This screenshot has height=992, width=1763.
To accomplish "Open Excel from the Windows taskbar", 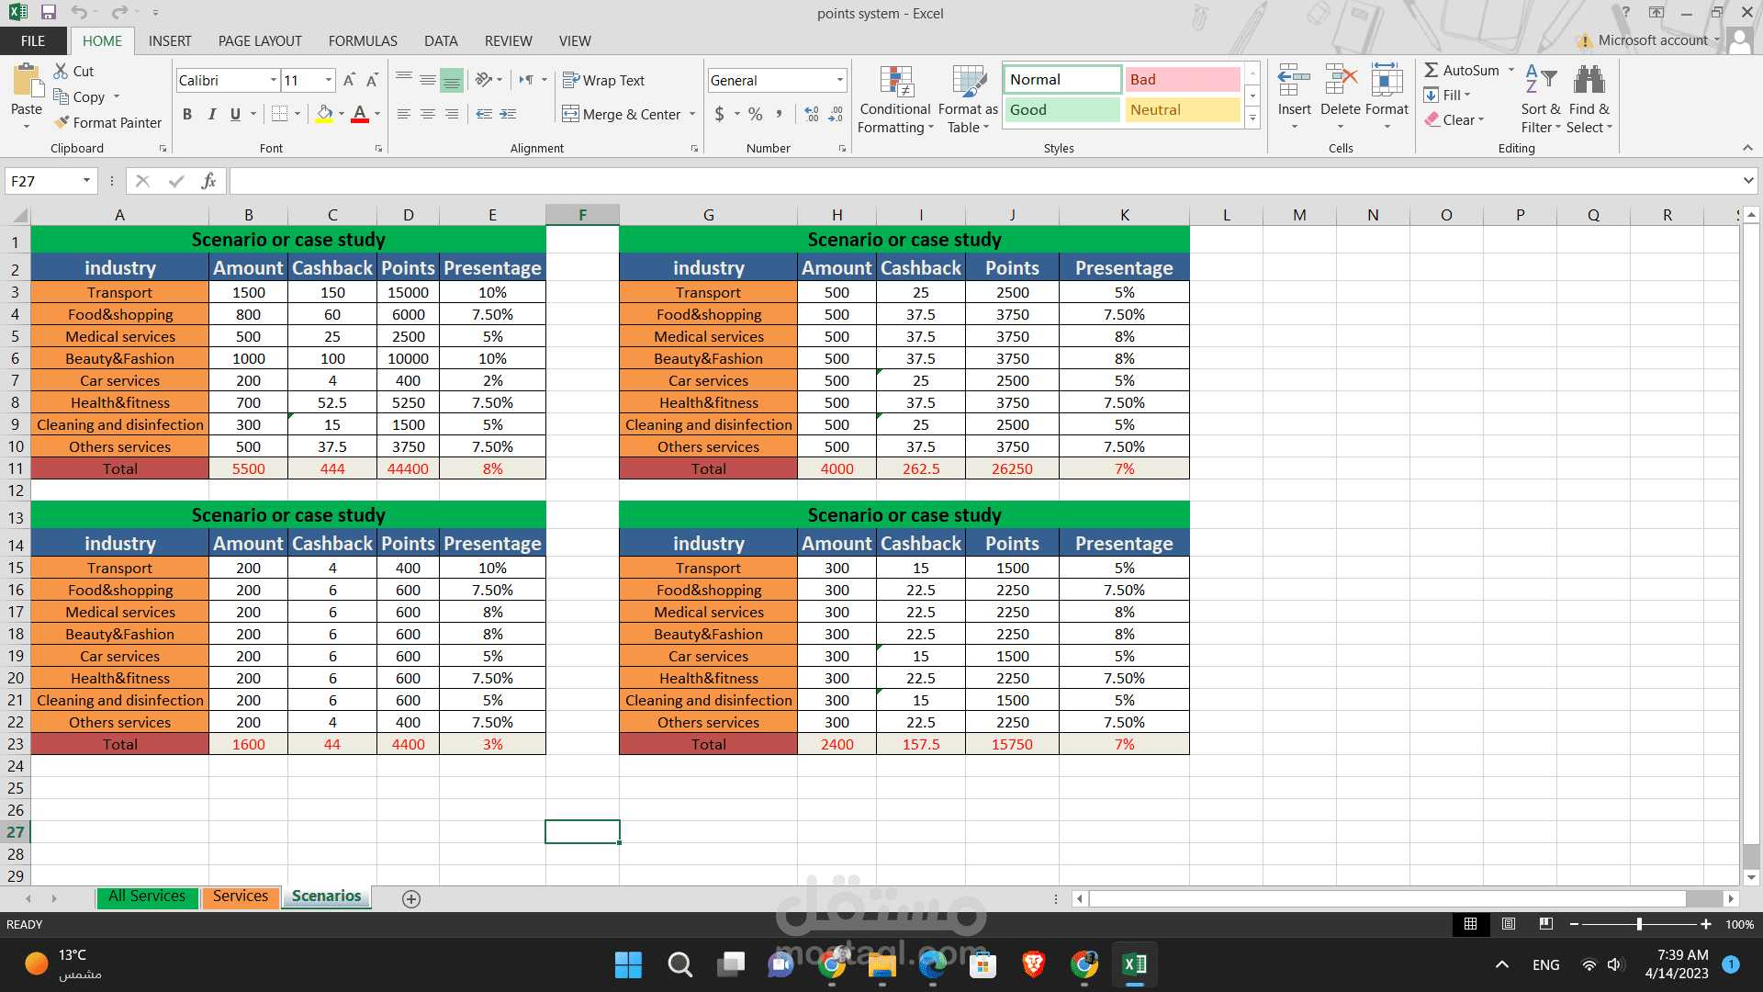I will point(1134,964).
